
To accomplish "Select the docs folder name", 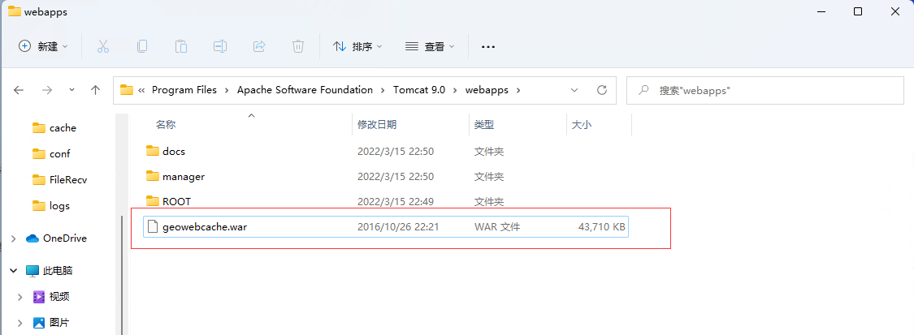I will click(x=174, y=151).
